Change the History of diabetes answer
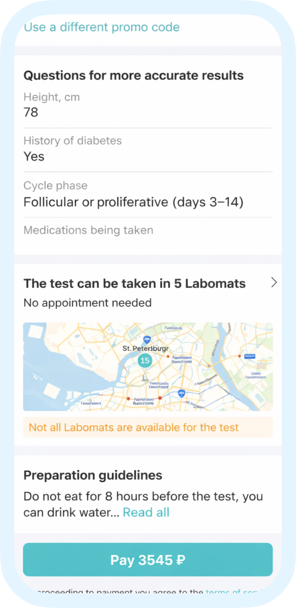Screen dimensions: 296x608 tap(148, 156)
